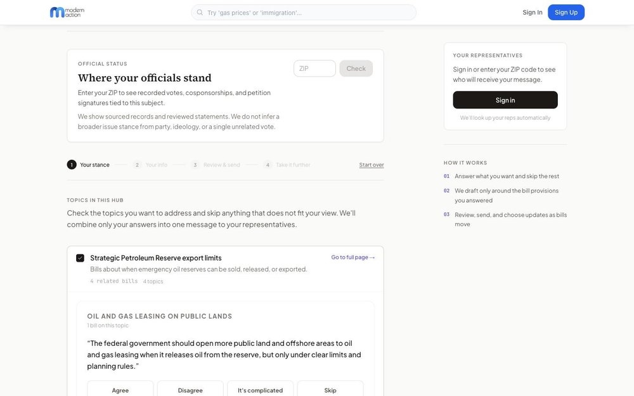Click the 'YOUR REPRESENTATIVES' heading
The width and height of the screenshot is (634, 396).
pyautogui.click(x=488, y=55)
